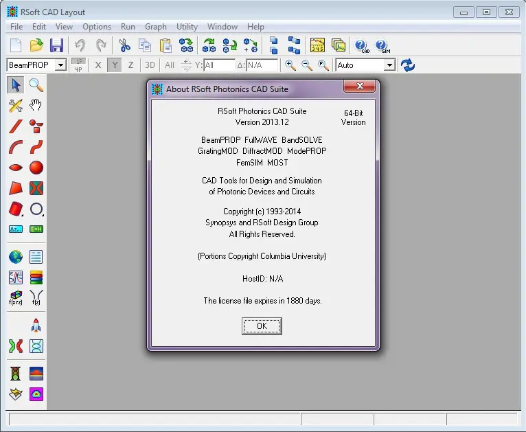Click the traffic light icon

pos(15,374)
